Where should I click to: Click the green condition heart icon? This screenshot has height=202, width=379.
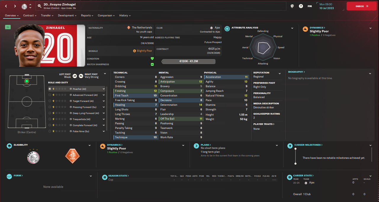point(152,58)
